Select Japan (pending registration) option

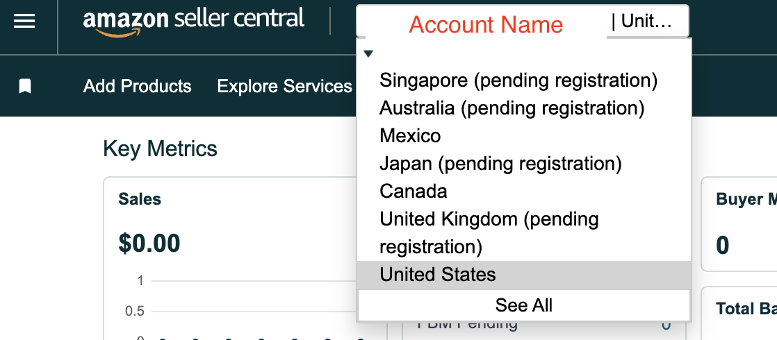pyautogui.click(x=500, y=164)
